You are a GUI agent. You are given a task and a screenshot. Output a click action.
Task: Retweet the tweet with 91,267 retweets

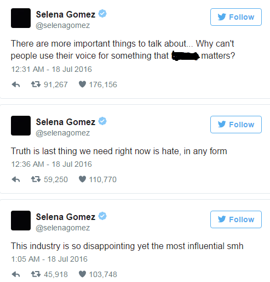pyautogui.click(x=36, y=84)
